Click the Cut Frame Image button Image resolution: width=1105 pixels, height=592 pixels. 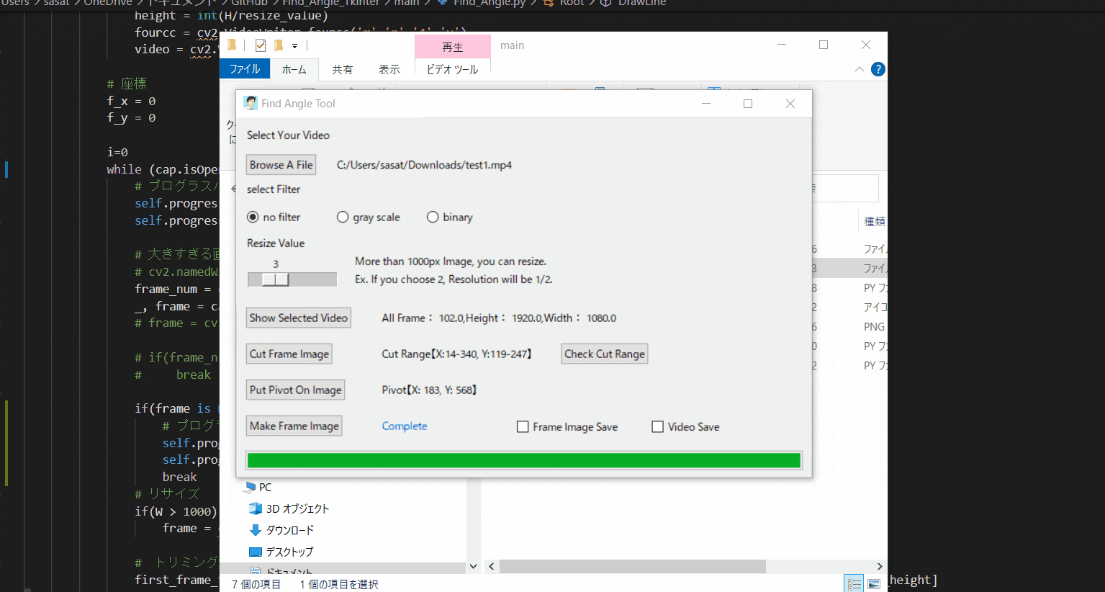(x=289, y=354)
